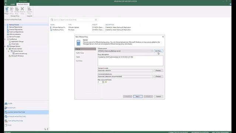The height and width of the screenshot is (133, 236).
Task: Select Scale-out Repositories tree node
Action: 16,32
